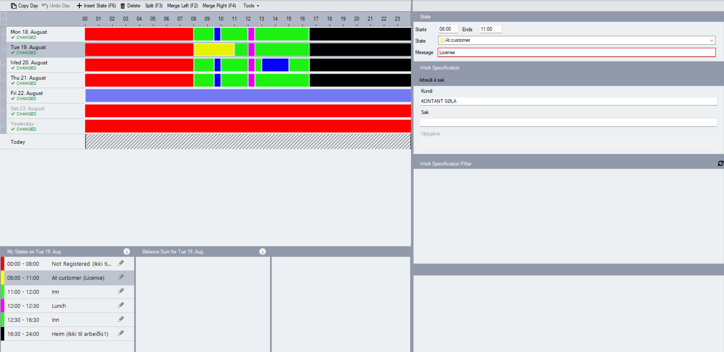Click Merge Left (F2)
Image resolution: width=724 pixels, height=352 pixels.
tap(182, 6)
